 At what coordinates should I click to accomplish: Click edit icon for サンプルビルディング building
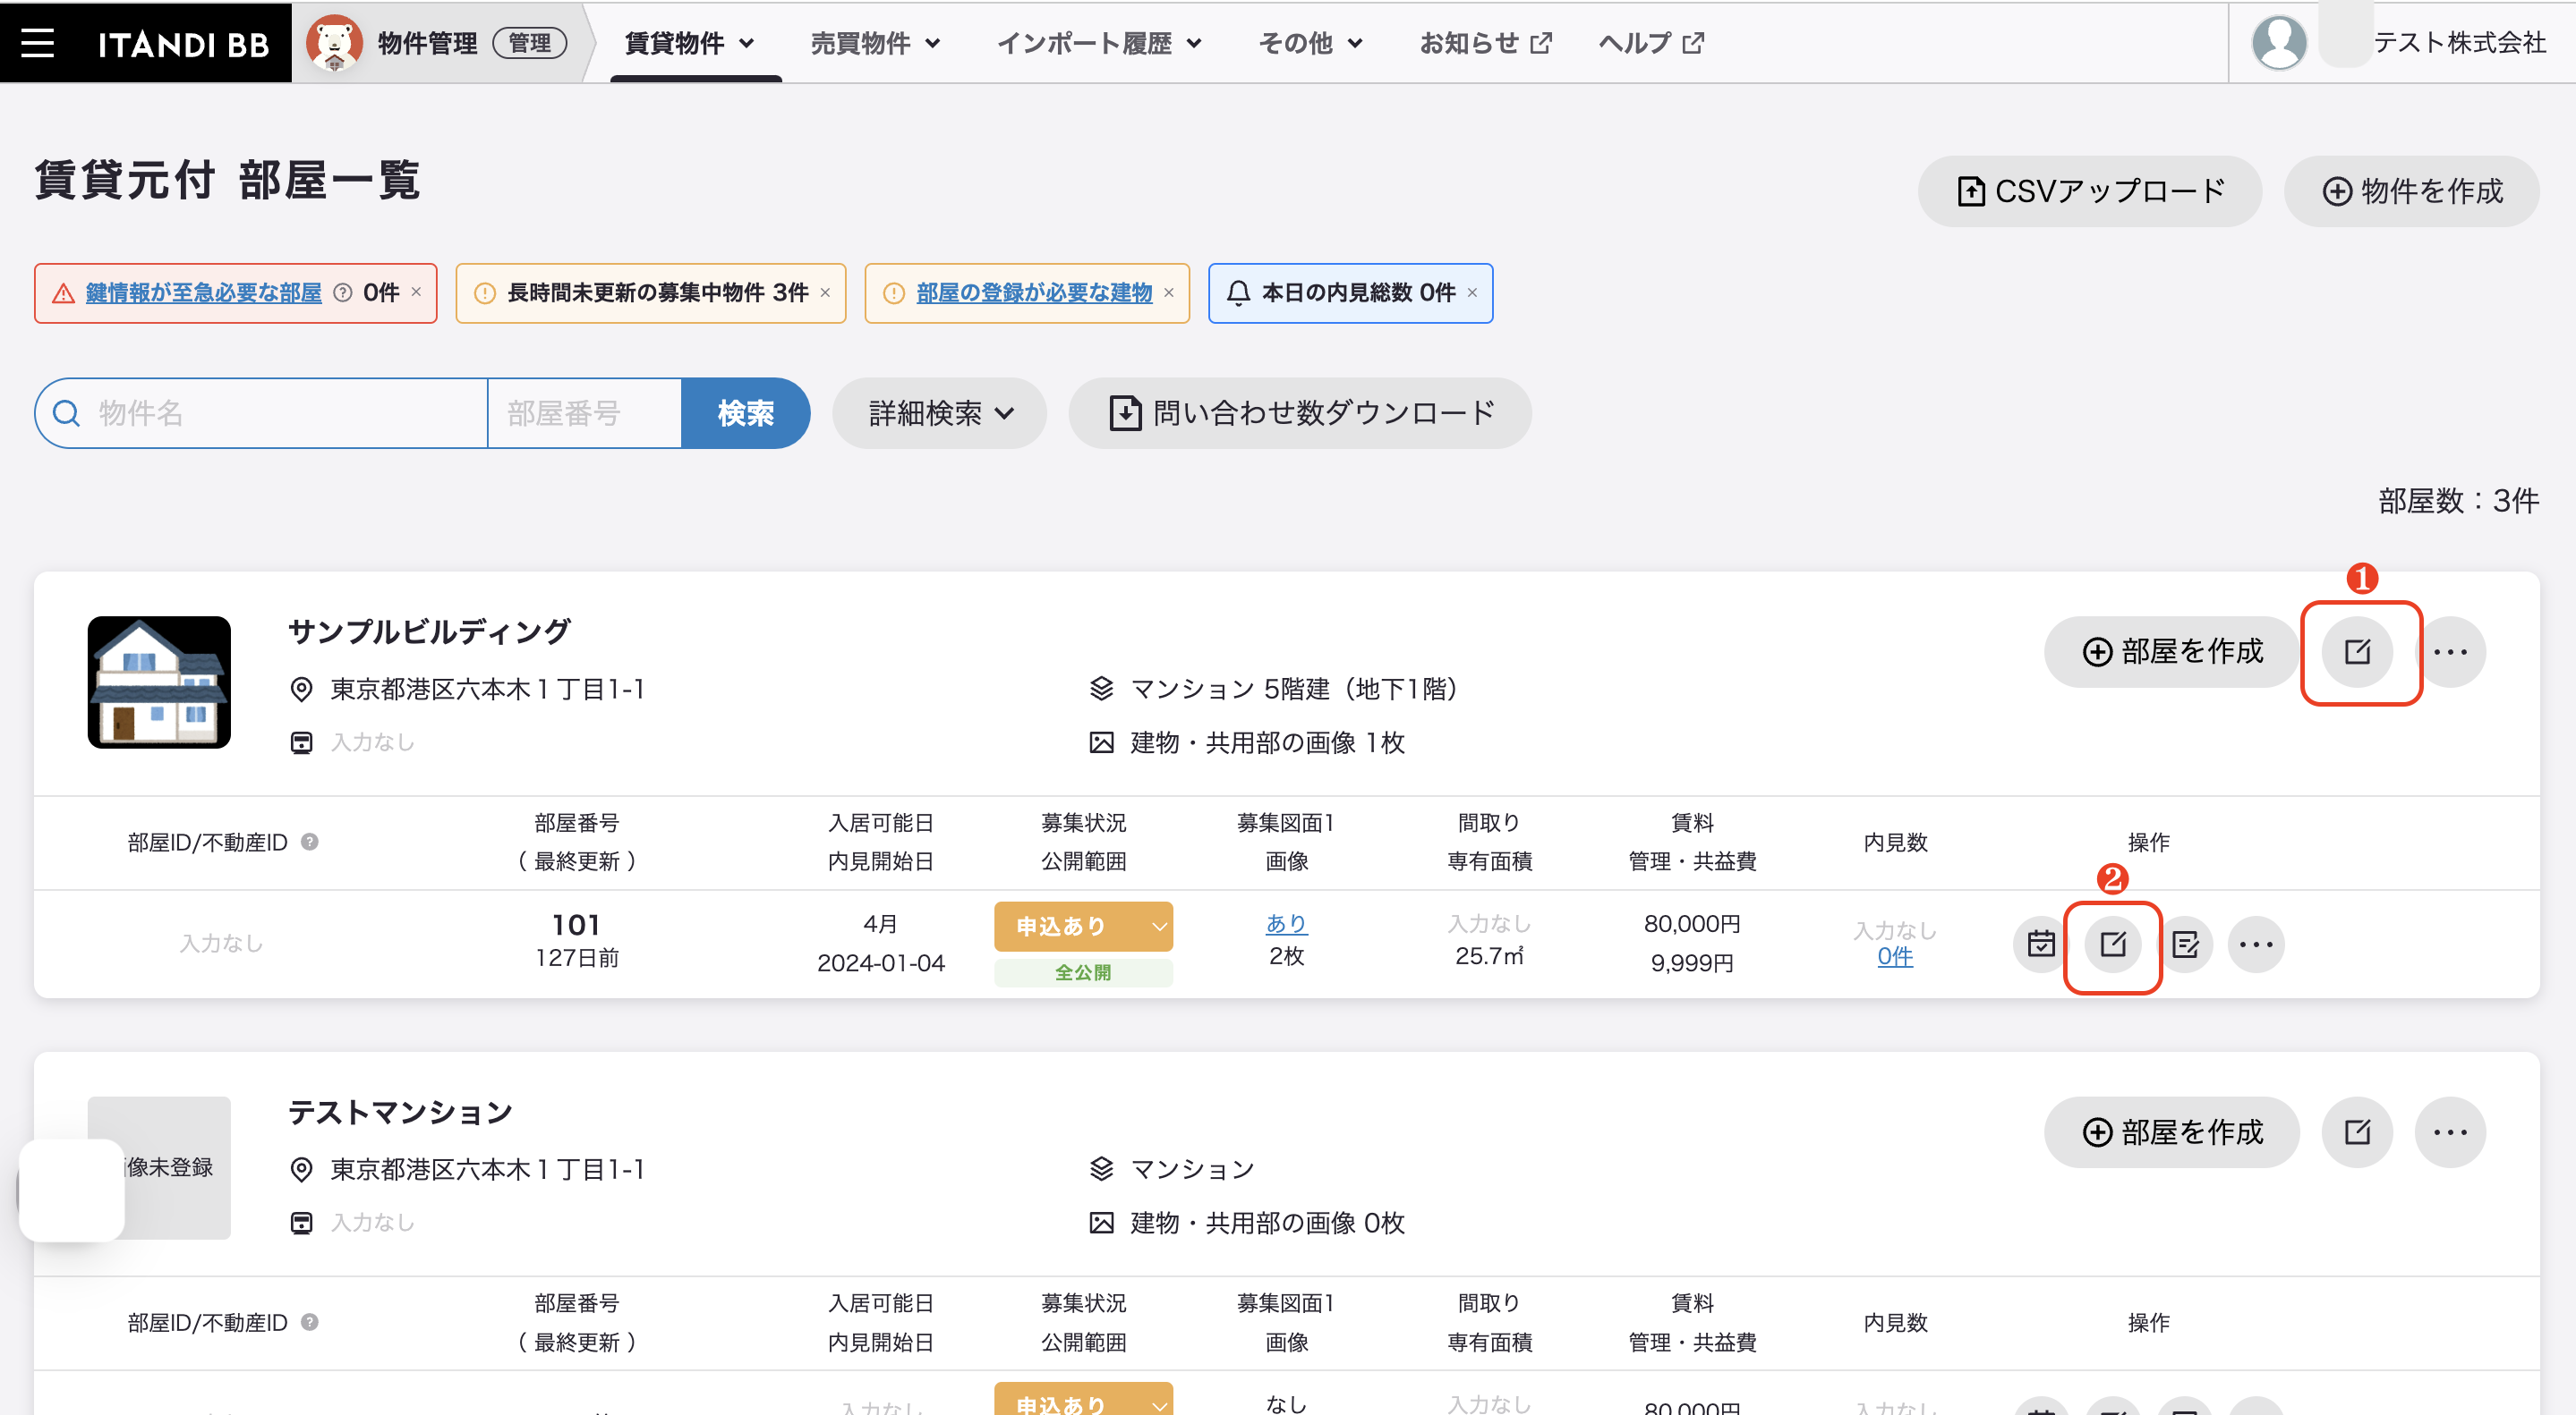(2357, 651)
